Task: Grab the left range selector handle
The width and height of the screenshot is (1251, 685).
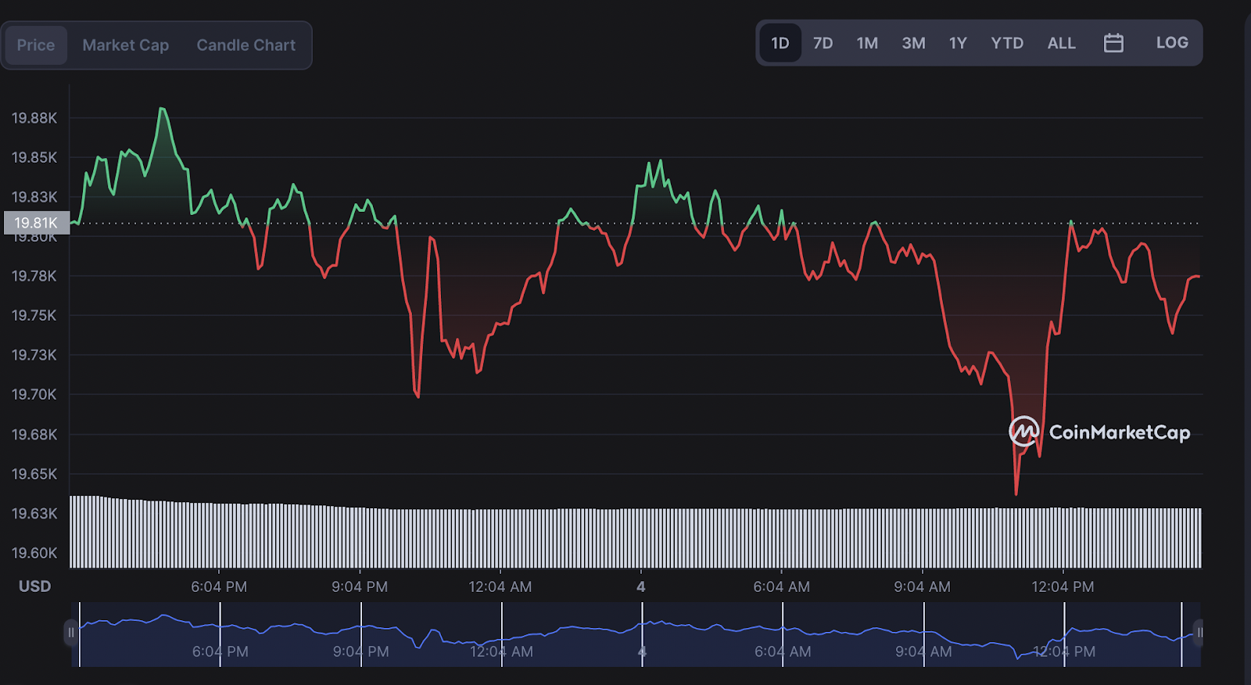Action: [x=71, y=633]
